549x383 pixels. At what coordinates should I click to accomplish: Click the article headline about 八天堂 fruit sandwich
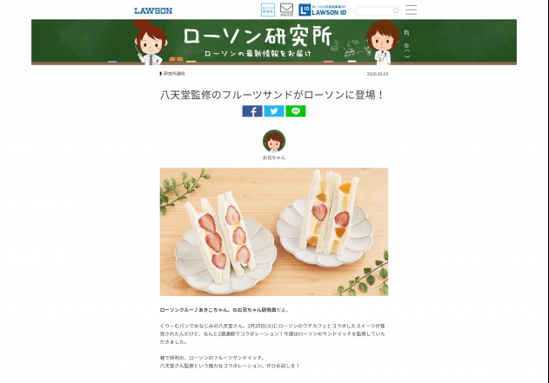pyautogui.click(x=272, y=95)
